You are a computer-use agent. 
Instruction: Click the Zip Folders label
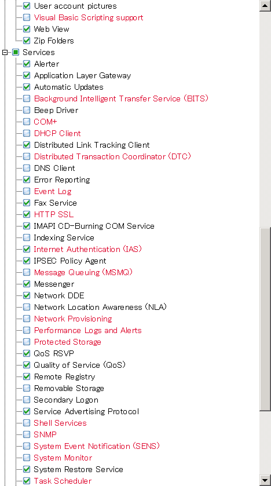click(x=54, y=41)
